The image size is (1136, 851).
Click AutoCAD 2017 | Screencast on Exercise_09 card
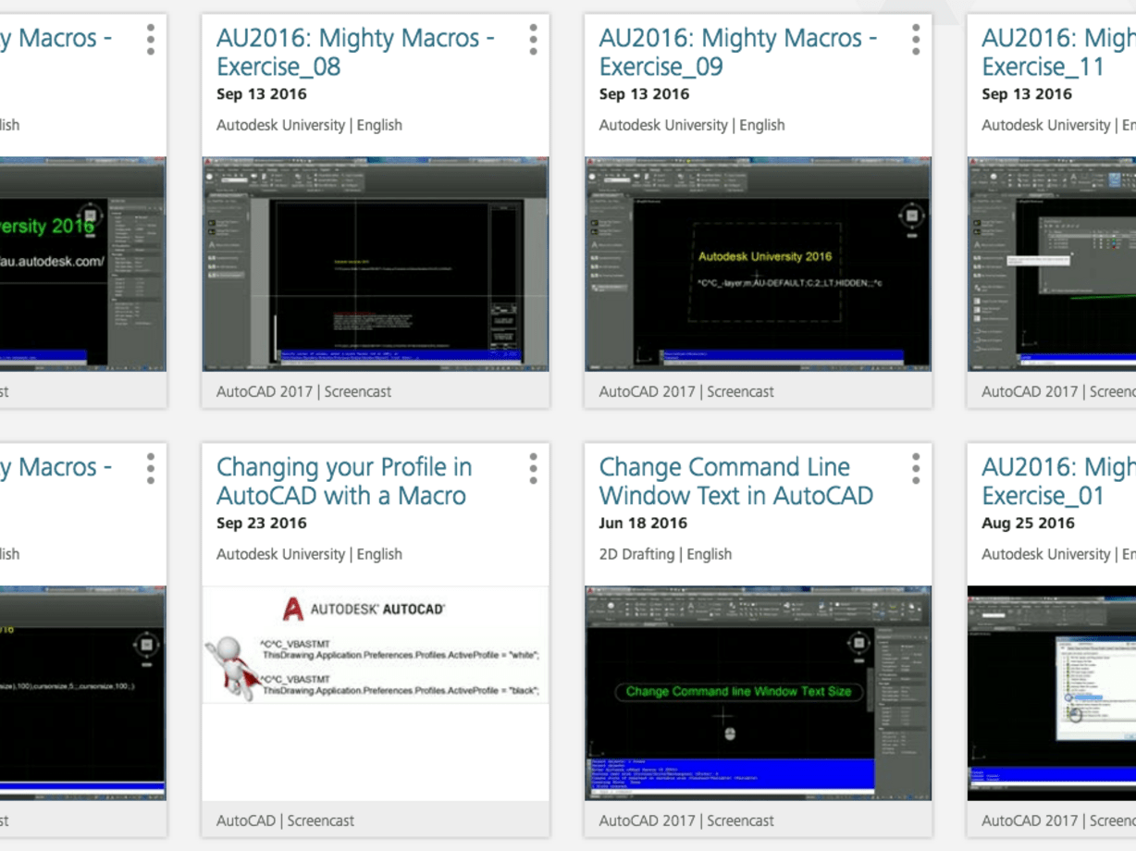(x=686, y=391)
